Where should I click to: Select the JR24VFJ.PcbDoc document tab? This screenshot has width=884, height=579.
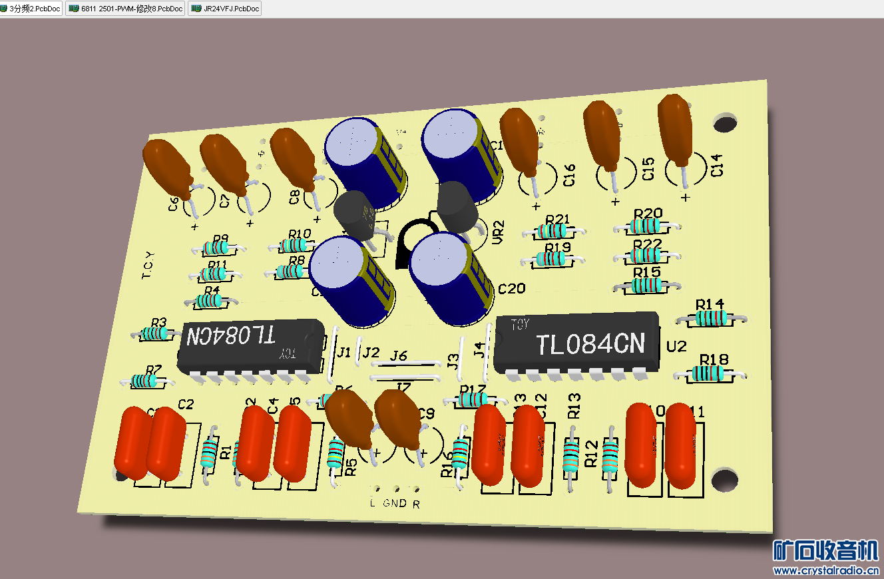pos(224,9)
